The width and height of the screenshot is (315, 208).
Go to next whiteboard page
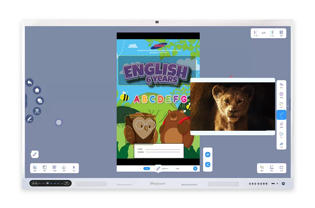pos(272,33)
